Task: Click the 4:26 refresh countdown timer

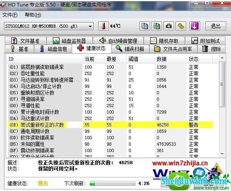Action: pyautogui.click(x=144, y=183)
